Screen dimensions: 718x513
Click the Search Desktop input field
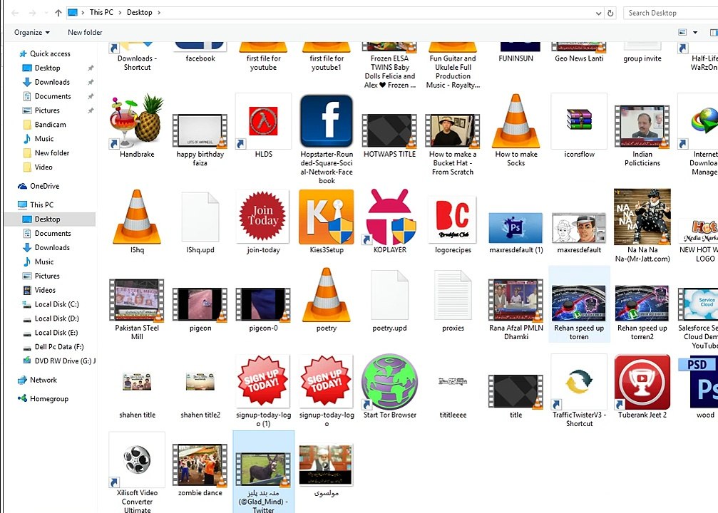coord(670,13)
